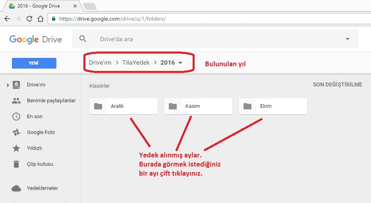
Task: Open En son in the sidebar
Action: (35, 117)
